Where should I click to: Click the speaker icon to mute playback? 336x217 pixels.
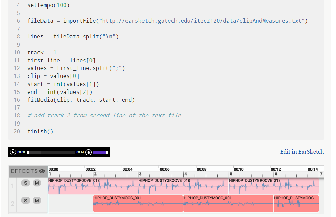88,152
